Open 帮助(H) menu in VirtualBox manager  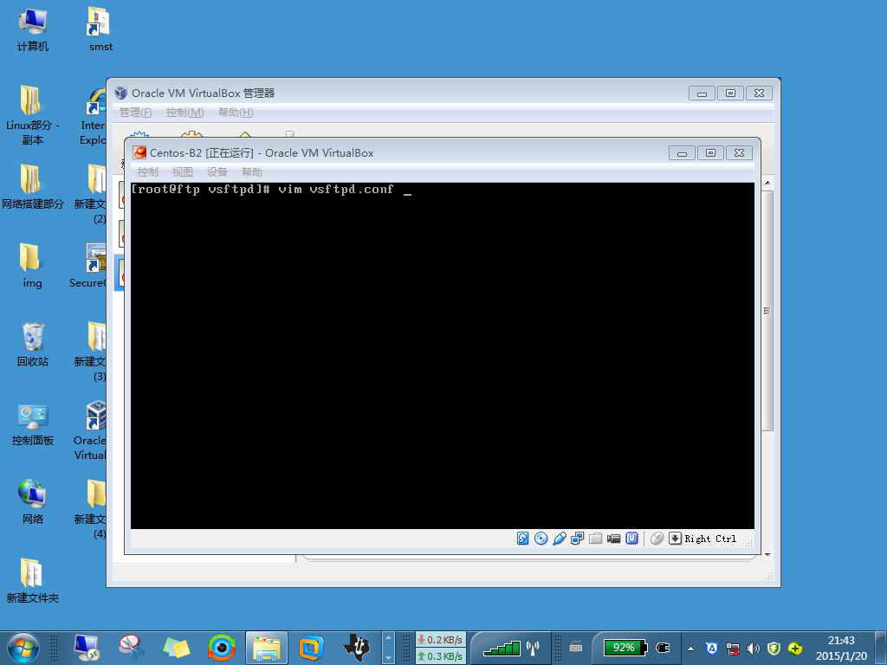236,113
